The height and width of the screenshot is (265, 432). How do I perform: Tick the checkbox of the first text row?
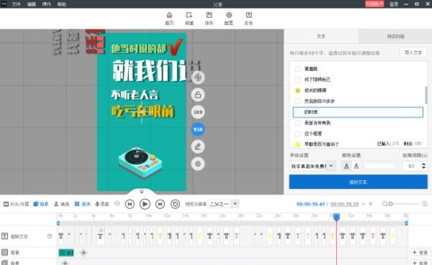pyautogui.click(x=297, y=69)
